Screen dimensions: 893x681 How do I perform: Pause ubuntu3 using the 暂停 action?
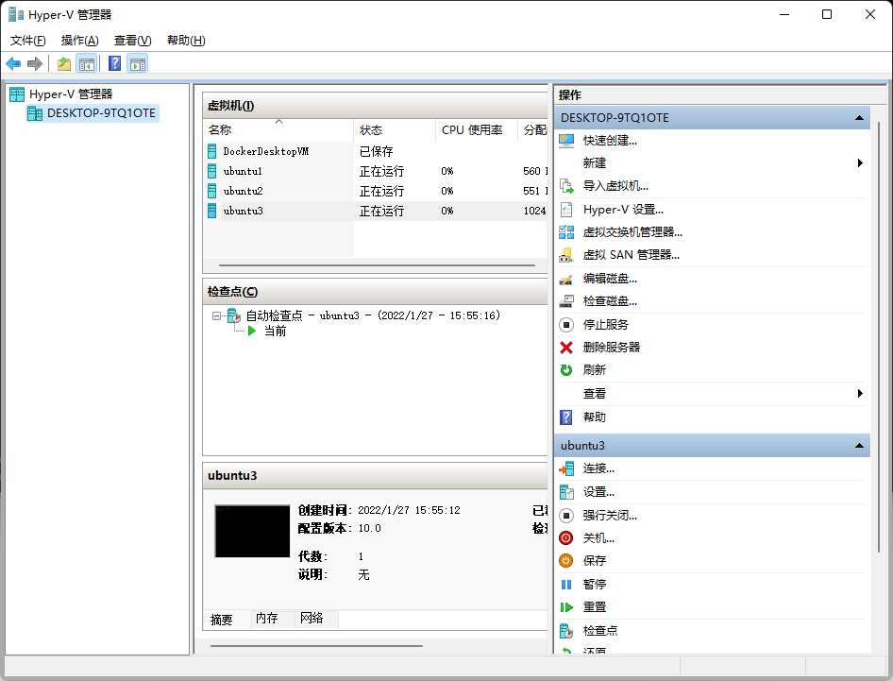(594, 585)
